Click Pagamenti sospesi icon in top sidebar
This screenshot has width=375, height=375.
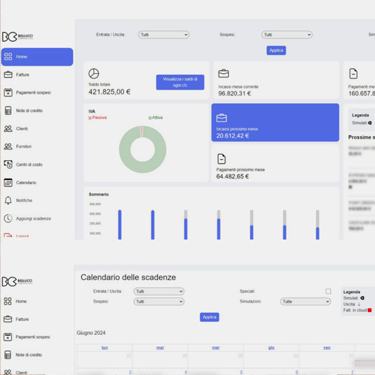click(8, 92)
